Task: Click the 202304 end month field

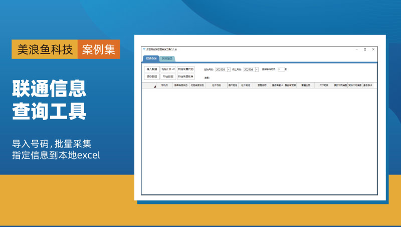Action: pos(249,69)
